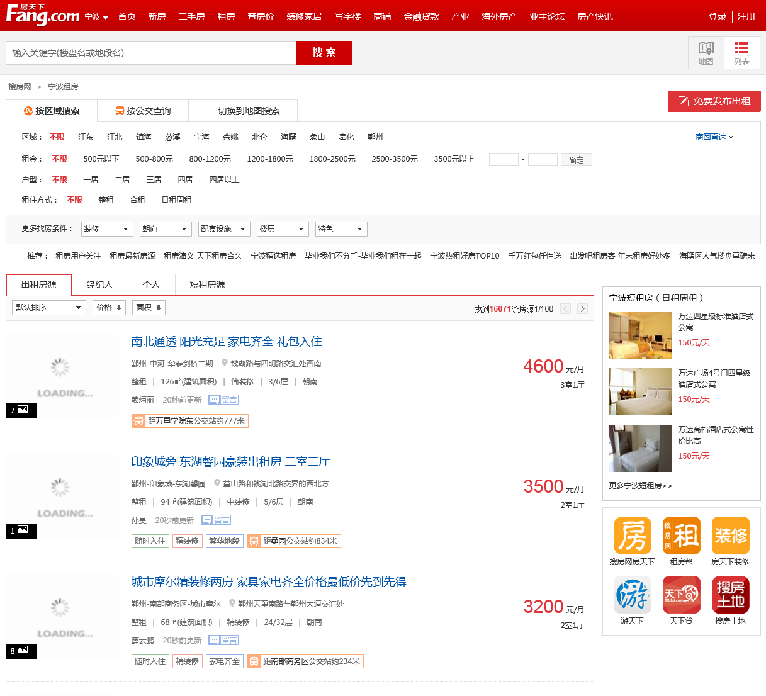This screenshot has width=766, height=696.
Task: Click minimum rent input box
Action: 504,159
